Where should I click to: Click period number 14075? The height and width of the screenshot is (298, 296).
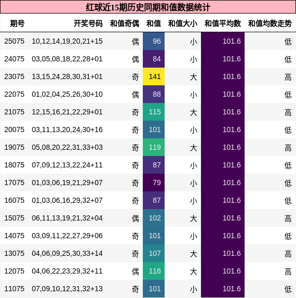[x=14, y=236]
